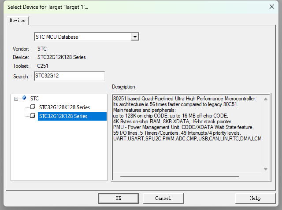Click the Description text box content
282x210 pixels.
[x=187, y=134]
